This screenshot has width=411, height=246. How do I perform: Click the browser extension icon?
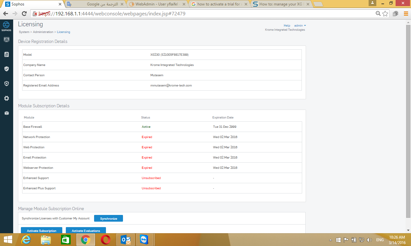pos(396,14)
